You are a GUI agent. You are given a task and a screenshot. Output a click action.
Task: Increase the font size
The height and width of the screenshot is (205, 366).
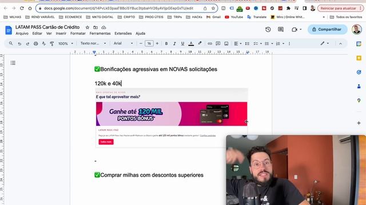pos(157,43)
